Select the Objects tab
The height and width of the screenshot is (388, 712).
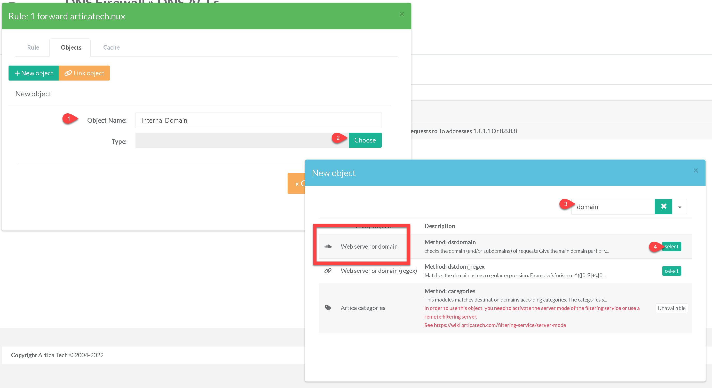point(71,47)
